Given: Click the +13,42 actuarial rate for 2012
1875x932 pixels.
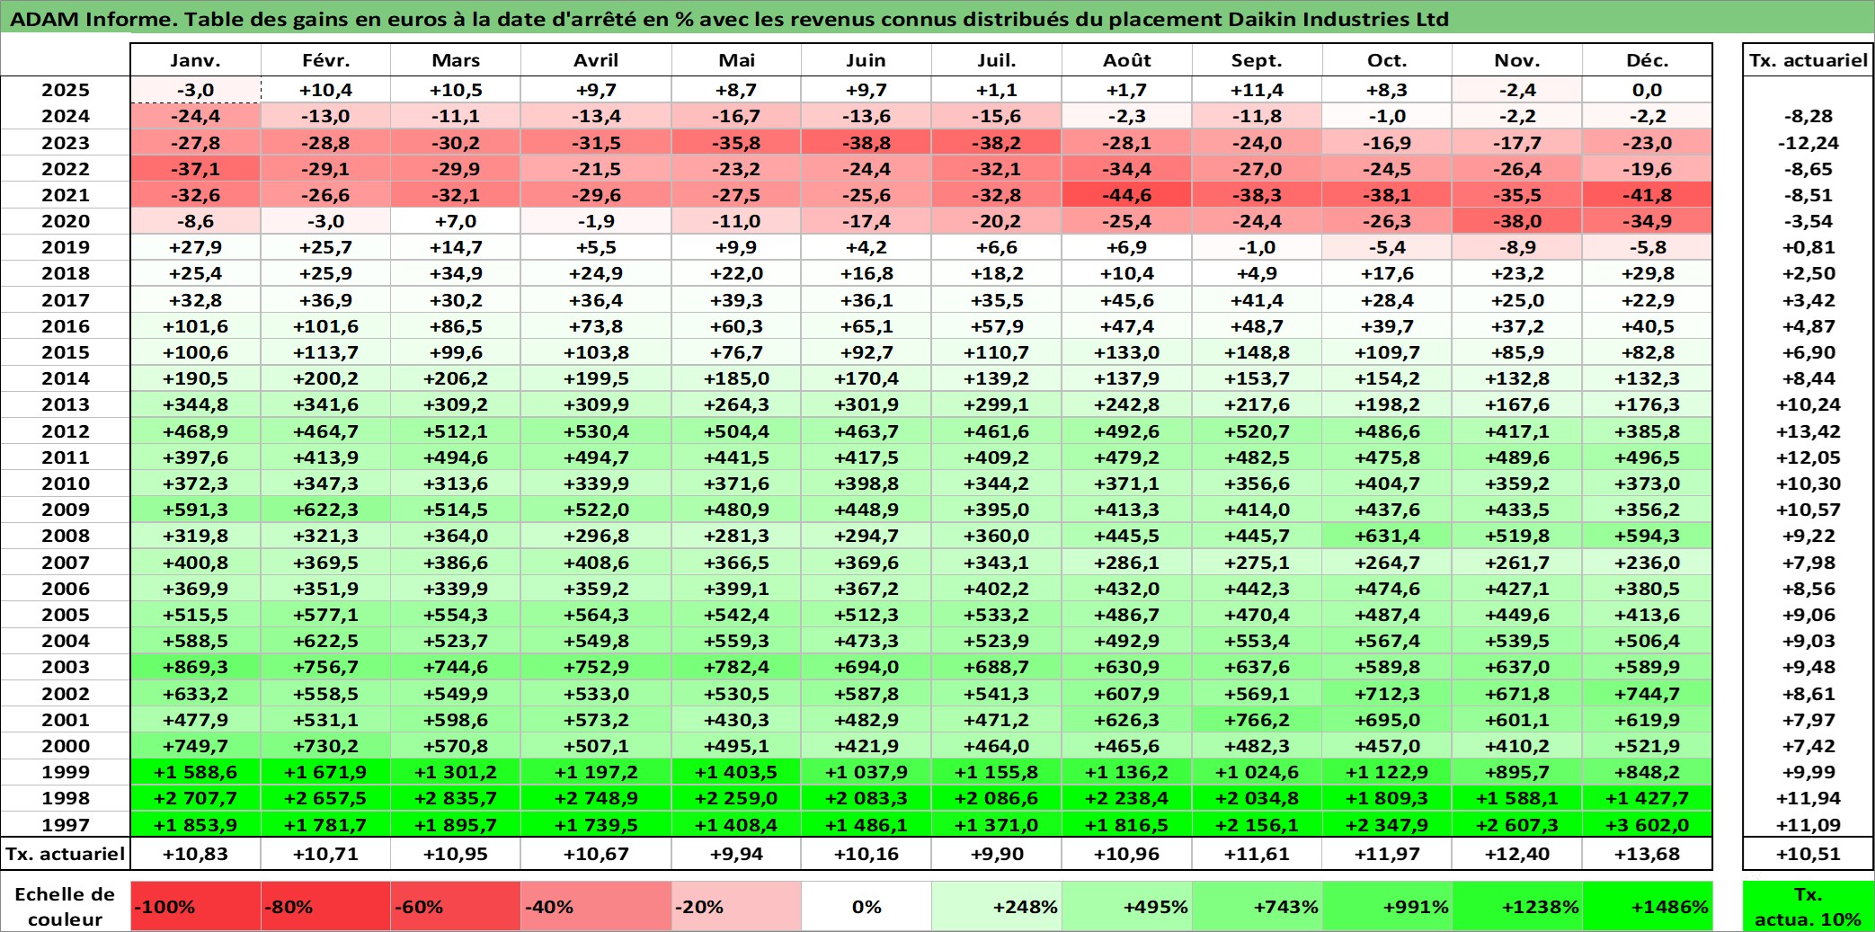Looking at the screenshot, I should 1808,431.
